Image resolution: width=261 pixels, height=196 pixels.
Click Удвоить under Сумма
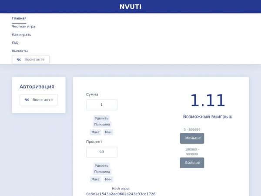pos(101,118)
